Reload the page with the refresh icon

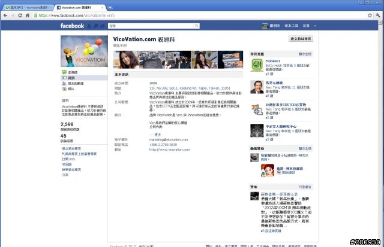click(20, 16)
